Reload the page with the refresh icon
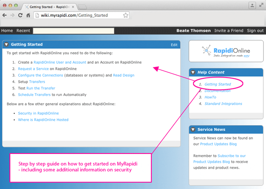The image size is (266, 189). point(20,15)
